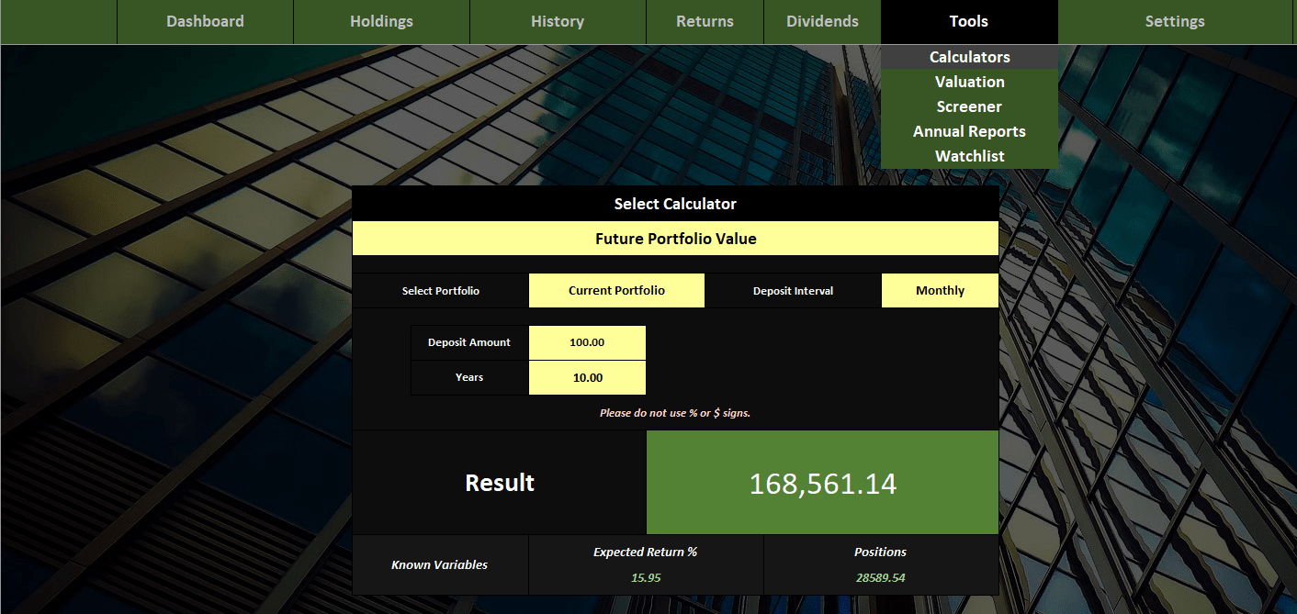Open the Dashboard tab

(x=205, y=21)
